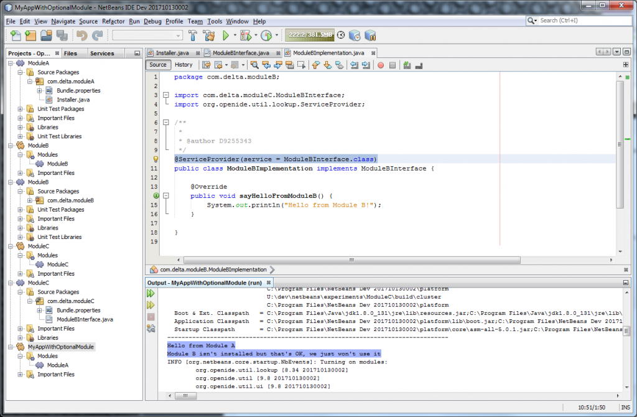Collapse the Javadoc comment fold on line 6

pos(165,123)
